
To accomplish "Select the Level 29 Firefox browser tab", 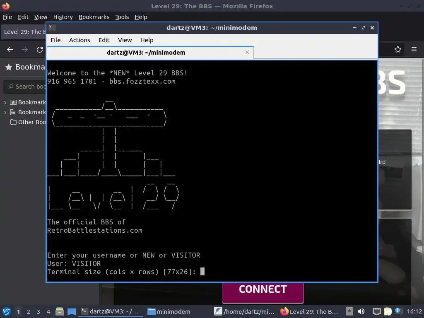I will tap(24, 32).
